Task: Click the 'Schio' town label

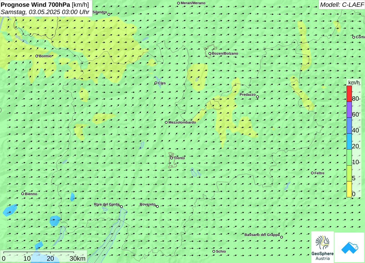Action: click(221, 251)
